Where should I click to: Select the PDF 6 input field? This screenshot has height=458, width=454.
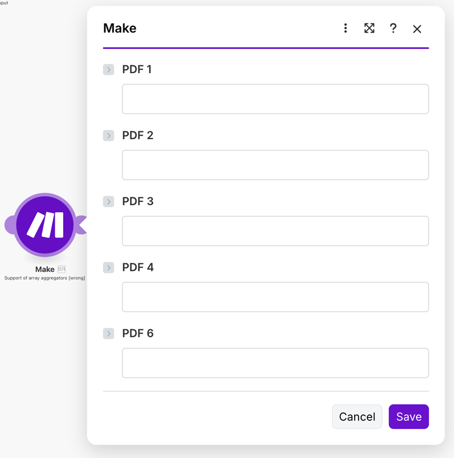(x=275, y=363)
